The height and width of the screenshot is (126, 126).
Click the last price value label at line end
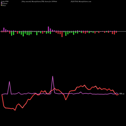[x=122, y=94]
